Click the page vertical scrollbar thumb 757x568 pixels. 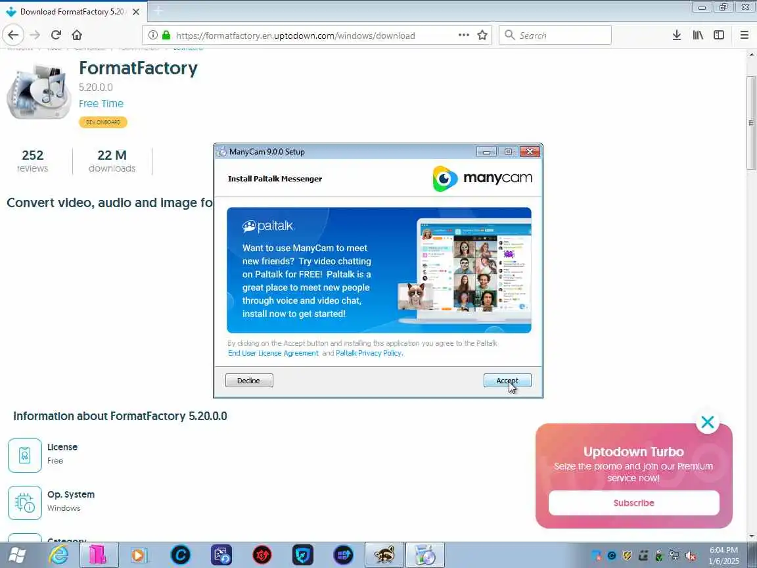click(x=751, y=123)
